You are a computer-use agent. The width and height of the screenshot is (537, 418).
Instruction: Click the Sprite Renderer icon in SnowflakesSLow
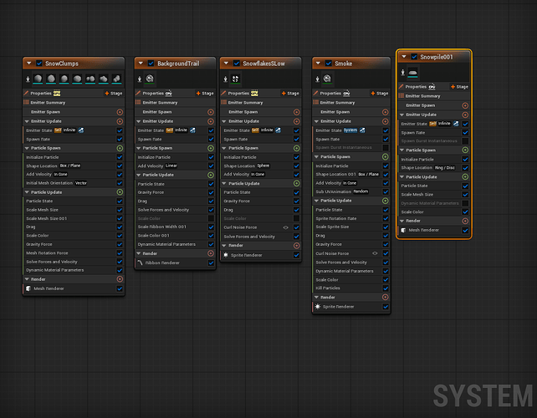[226, 254]
